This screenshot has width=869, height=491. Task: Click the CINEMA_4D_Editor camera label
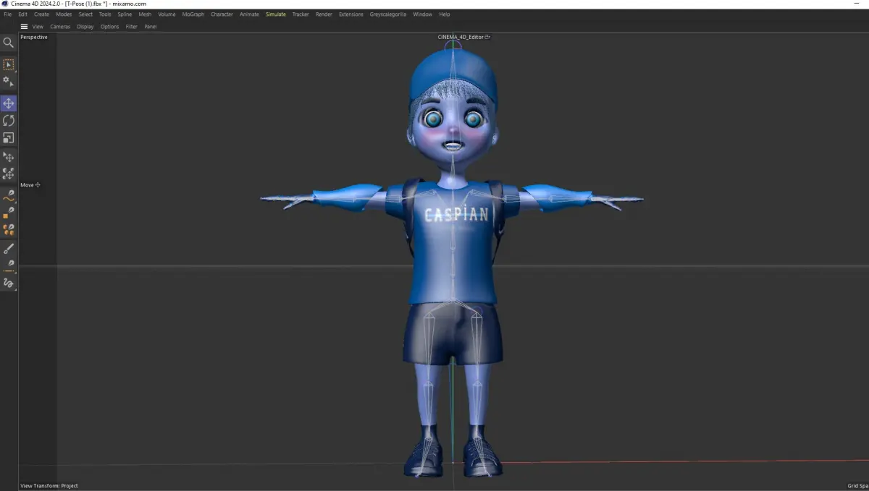[461, 37]
